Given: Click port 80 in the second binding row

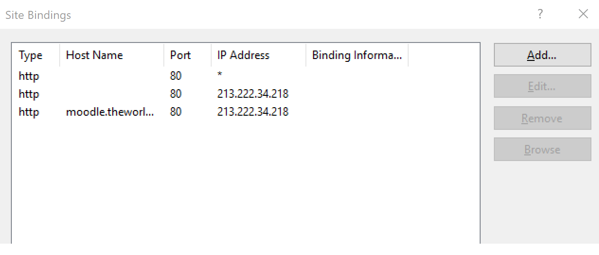Looking at the screenshot, I should [x=176, y=94].
